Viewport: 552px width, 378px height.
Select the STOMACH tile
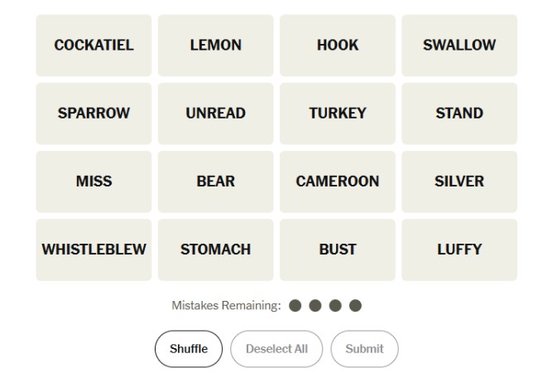pyautogui.click(x=215, y=250)
